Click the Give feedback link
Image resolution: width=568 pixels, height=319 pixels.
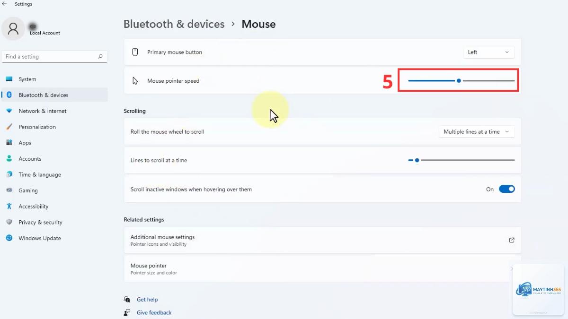coord(154,312)
